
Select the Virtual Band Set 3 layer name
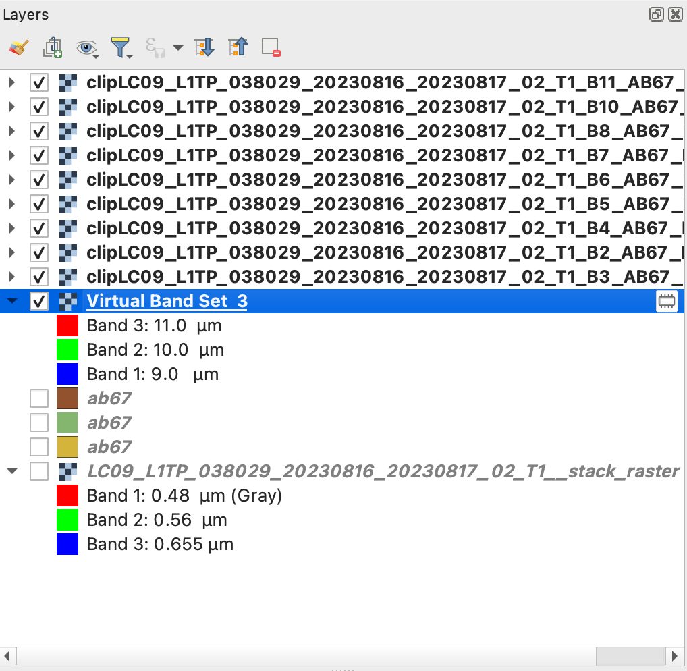coord(167,301)
